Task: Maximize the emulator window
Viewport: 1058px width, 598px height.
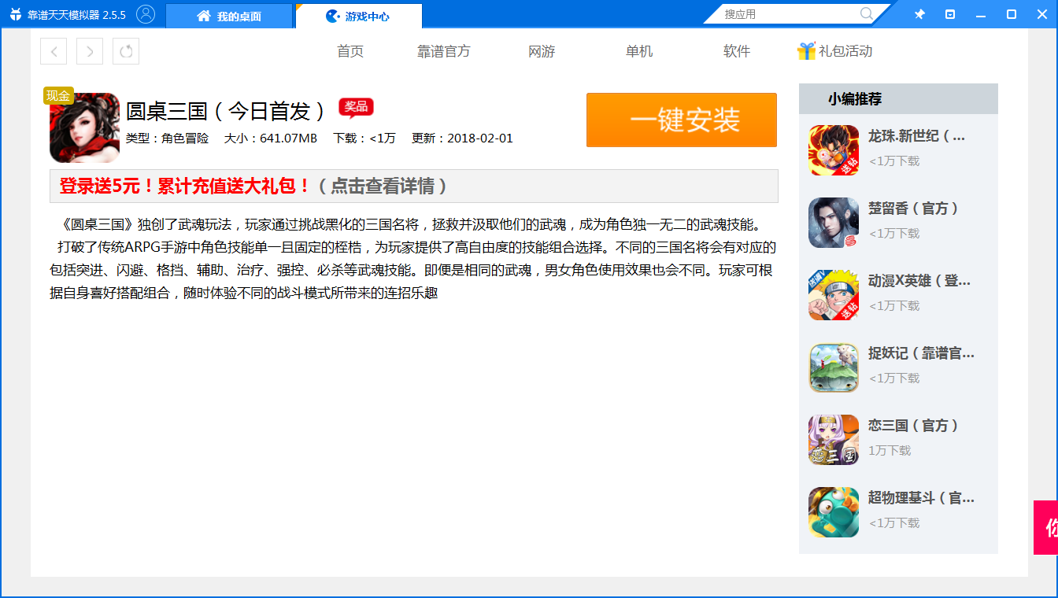Action: pyautogui.click(x=1012, y=14)
